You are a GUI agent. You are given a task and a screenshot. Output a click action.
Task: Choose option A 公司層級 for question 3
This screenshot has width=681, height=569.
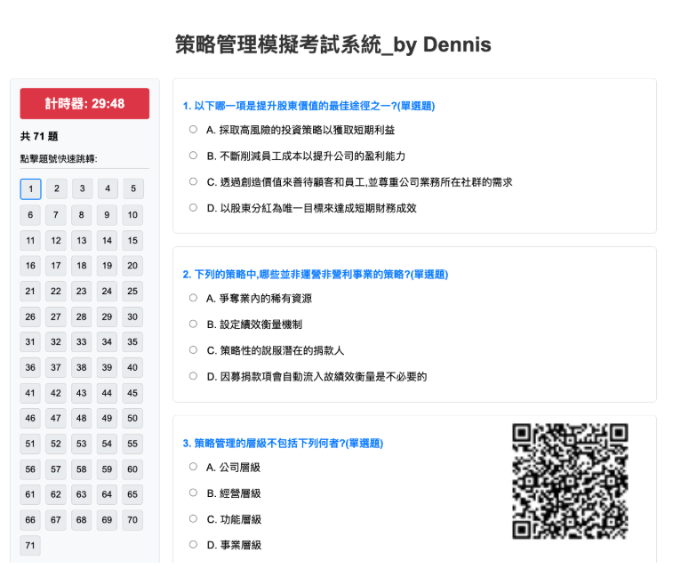tap(193, 467)
